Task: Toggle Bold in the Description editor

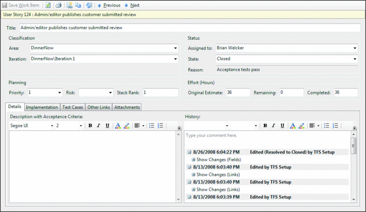Action: (x=90, y=126)
